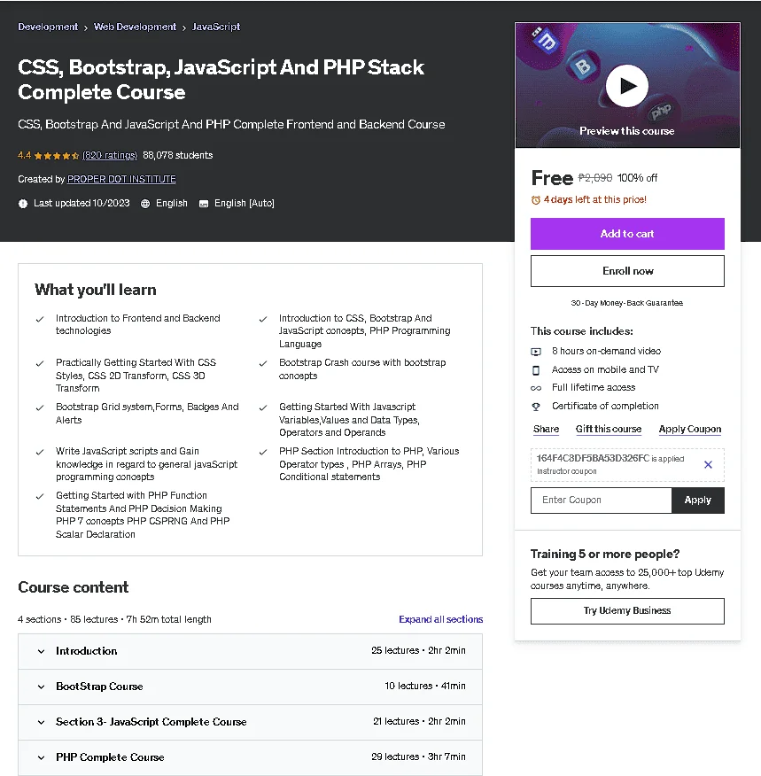Click the on-demand video icon

tap(536, 352)
